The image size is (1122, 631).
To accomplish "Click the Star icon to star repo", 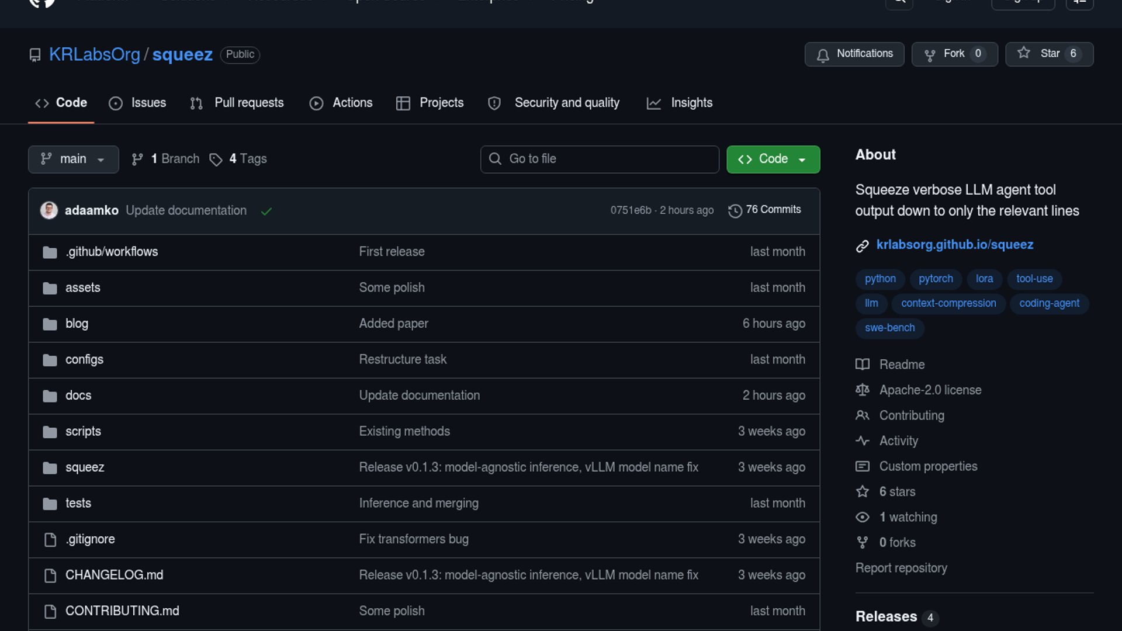I will pos(1024,53).
